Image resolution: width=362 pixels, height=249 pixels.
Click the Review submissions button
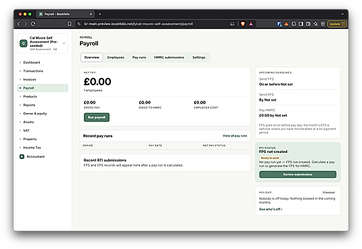298,175
